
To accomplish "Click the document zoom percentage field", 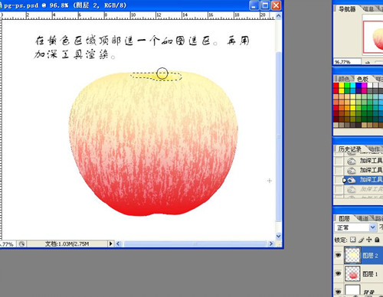I will point(8,244).
